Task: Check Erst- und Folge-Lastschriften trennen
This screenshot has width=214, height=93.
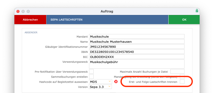Action: pyautogui.click(x=182, y=82)
